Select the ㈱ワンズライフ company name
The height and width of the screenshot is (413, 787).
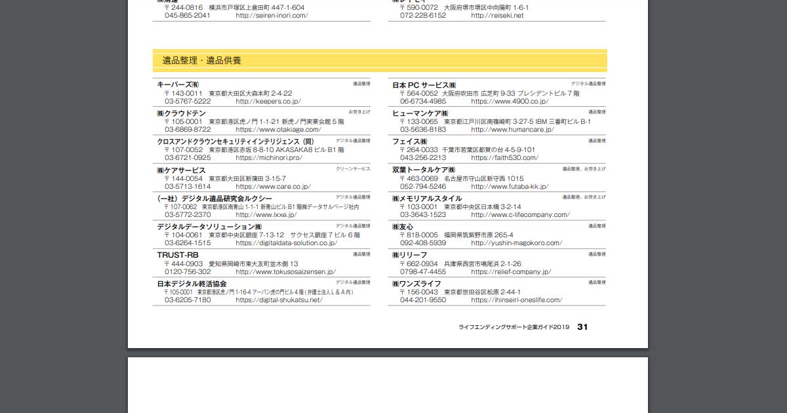click(x=416, y=284)
